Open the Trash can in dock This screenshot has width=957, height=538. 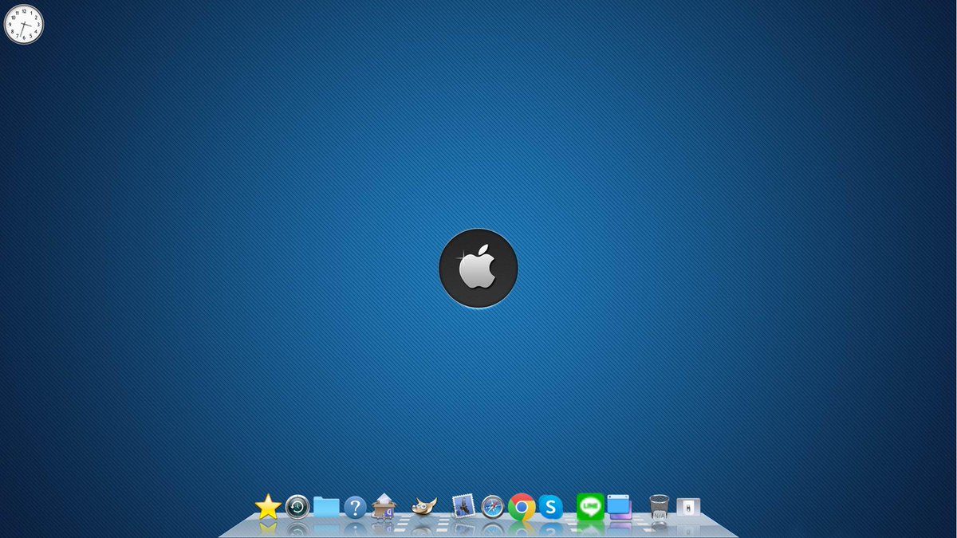click(660, 507)
